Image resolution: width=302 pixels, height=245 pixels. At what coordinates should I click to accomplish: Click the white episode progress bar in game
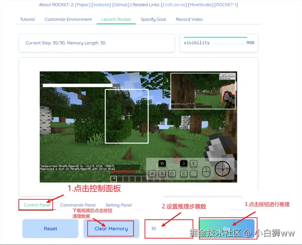point(81,86)
